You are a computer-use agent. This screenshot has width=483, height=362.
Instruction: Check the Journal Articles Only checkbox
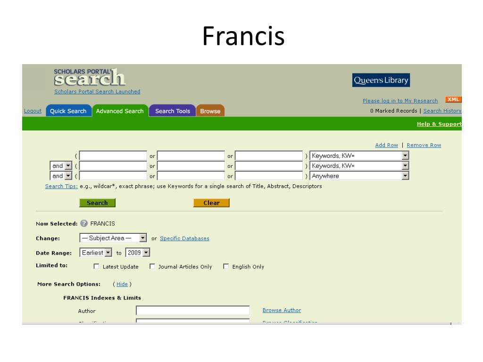tap(152, 267)
